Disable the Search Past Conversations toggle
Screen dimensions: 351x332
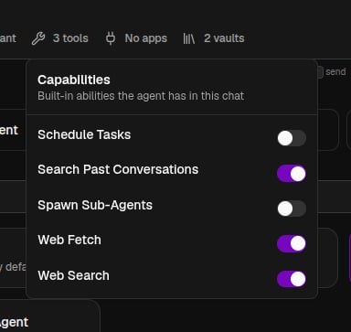292,174
